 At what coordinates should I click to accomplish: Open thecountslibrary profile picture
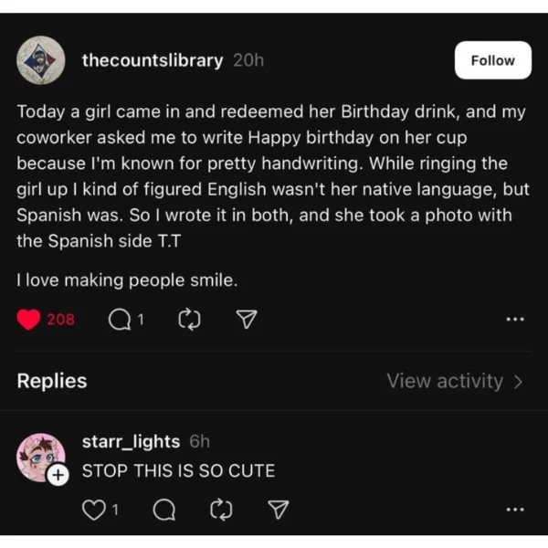point(41,60)
